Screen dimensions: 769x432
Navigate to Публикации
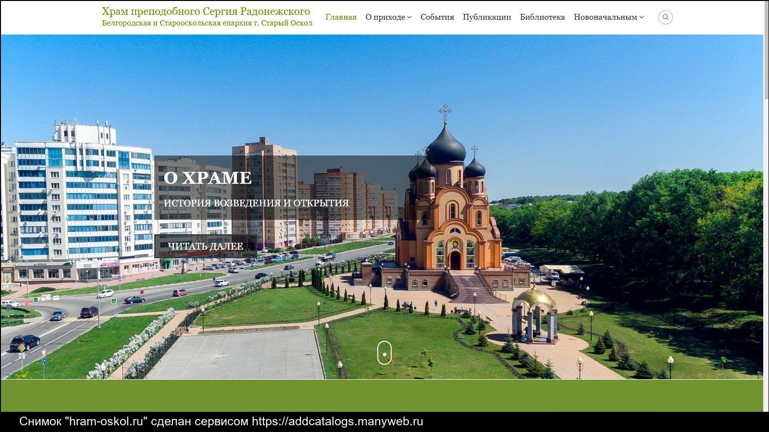click(487, 17)
